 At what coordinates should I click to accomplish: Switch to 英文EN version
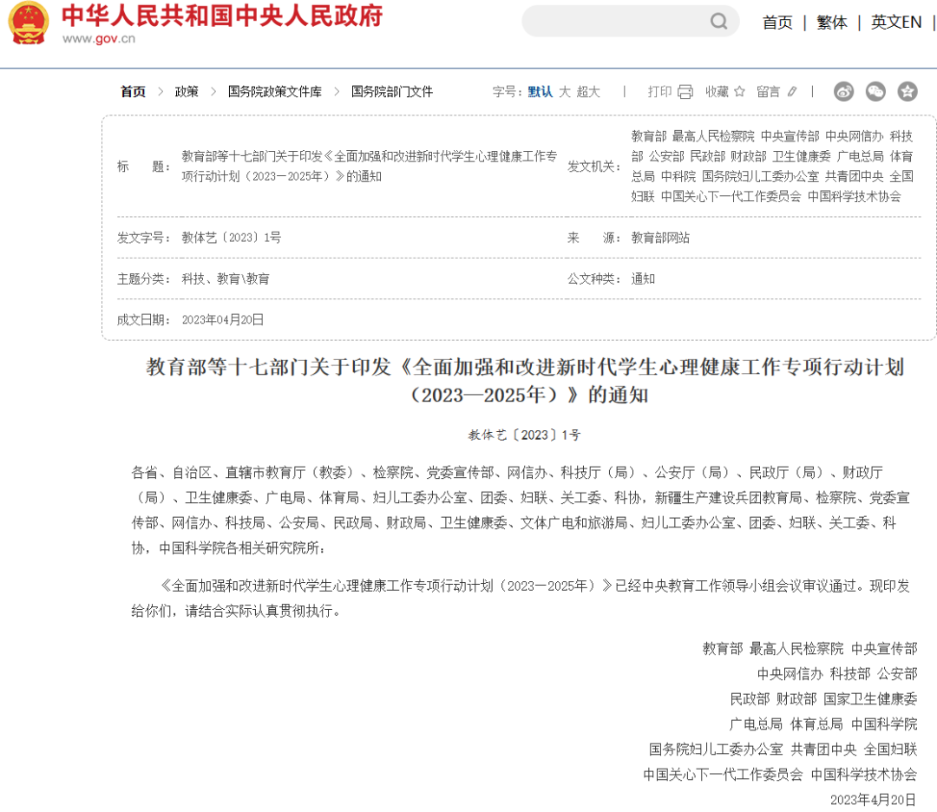pos(896,23)
